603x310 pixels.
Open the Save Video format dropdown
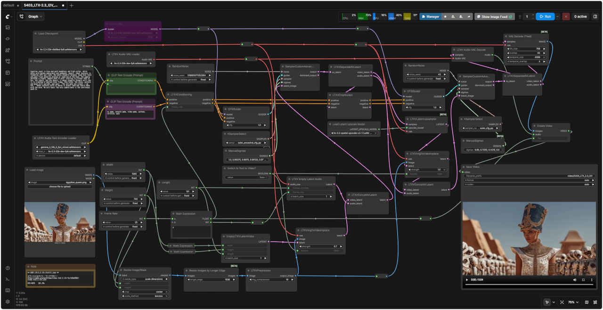click(x=530, y=180)
